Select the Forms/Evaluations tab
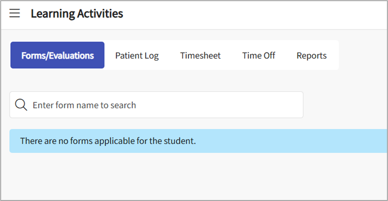This screenshot has width=388, height=201. click(x=57, y=56)
